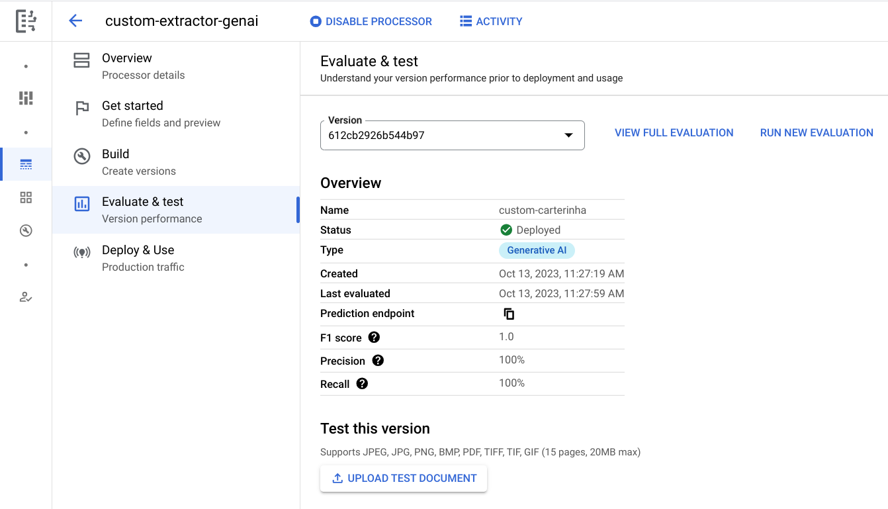The width and height of the screenshot is (888, 509).
Task: Click UPLOAD TEST DOCUMENT button
Action: (404, 479)
